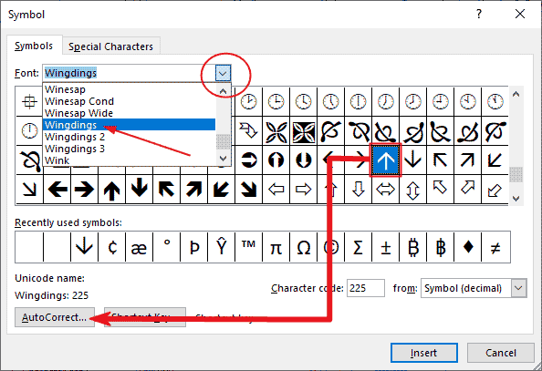Select the black circle up-arrow symbol
Screen dimensions: 542x371
276,160
